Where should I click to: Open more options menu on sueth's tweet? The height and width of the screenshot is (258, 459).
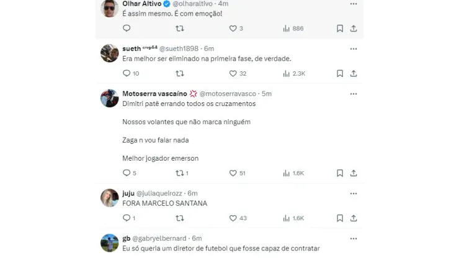tap(354, 49)
